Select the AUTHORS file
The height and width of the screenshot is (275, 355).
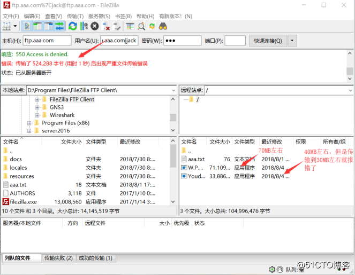[x=22, y=193]
